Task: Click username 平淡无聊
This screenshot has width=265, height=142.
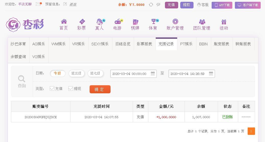Action: [x=25, y=4]
